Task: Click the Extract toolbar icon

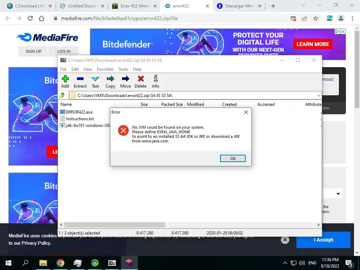Action: click(80, 82)
